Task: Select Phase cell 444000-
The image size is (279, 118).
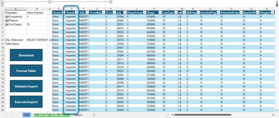Action: pyautogui.click(x=154, y=32)
